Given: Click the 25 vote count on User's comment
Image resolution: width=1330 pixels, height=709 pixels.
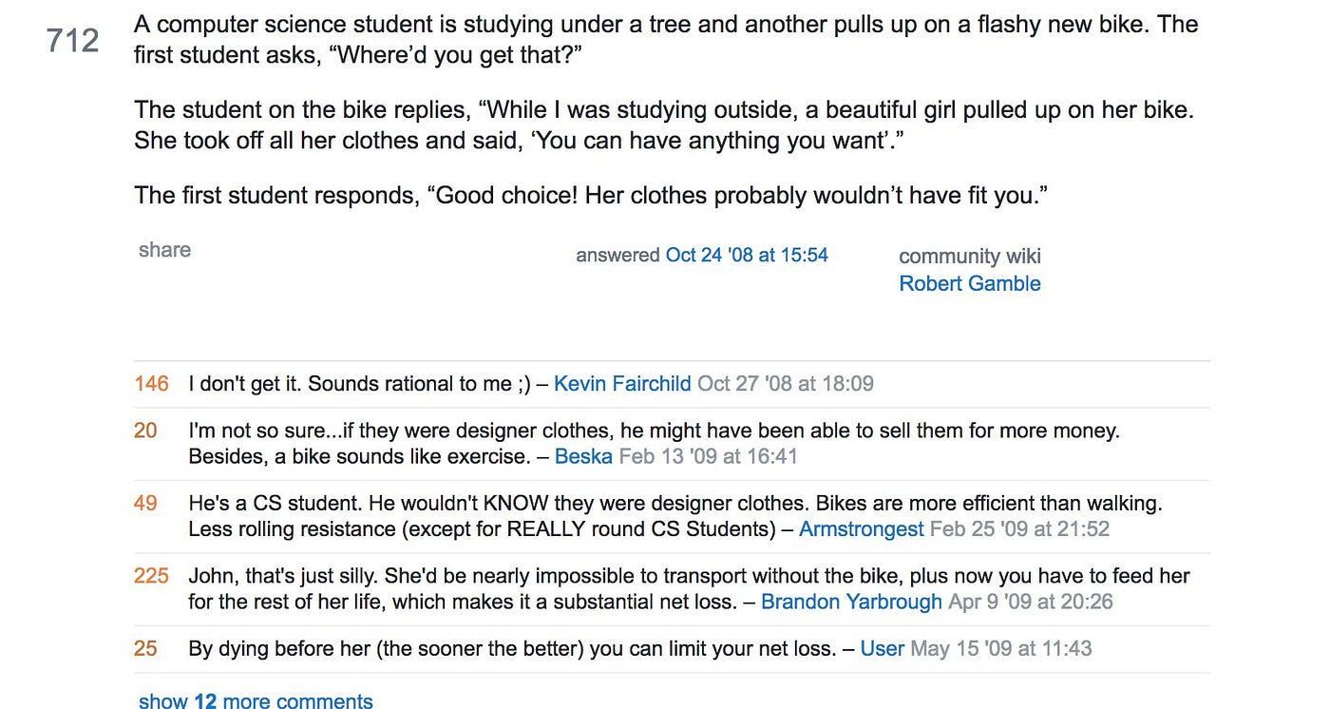Looking at the screenshot, I should tap(145, 649).
